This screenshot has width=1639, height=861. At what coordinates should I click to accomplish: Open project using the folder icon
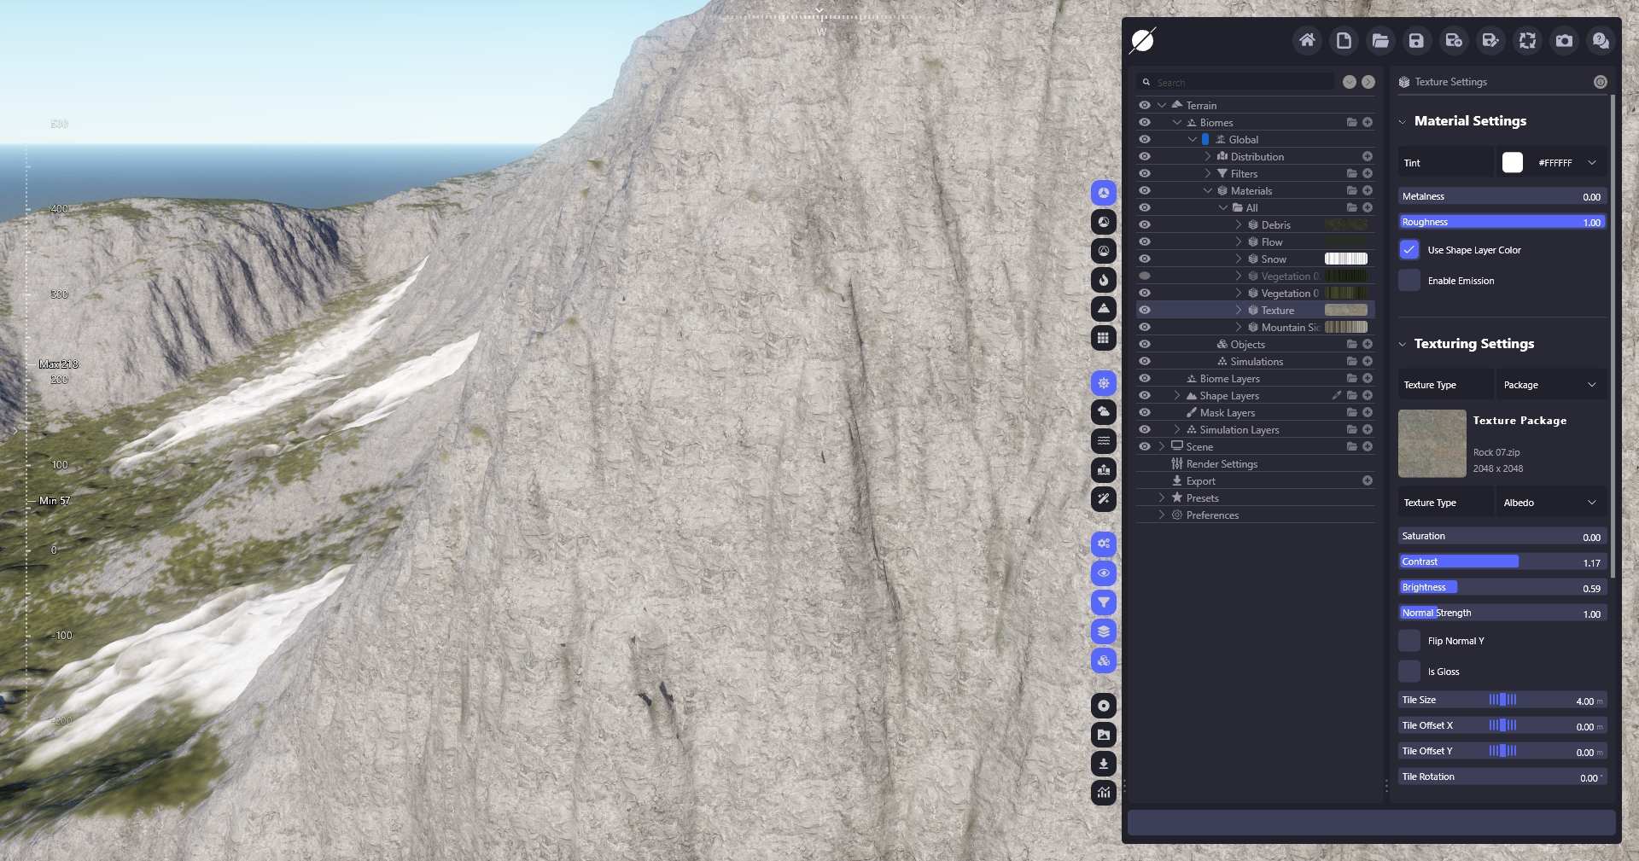pos(1380,40)
